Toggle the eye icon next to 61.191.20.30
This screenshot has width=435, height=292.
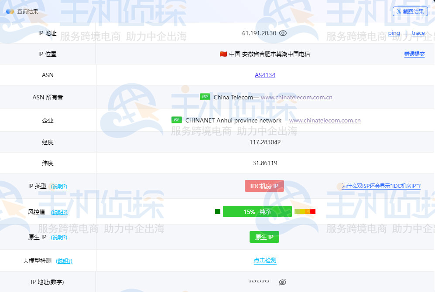click(x=283, y=33)
